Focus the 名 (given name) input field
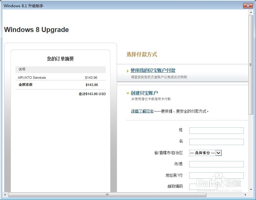Image resolution: width=256 pixels, height=200 pixels. point(216,142)
